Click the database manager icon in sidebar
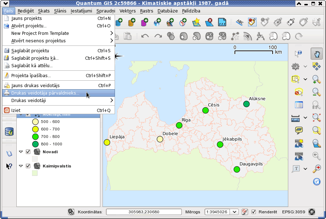 click(9, 132)
